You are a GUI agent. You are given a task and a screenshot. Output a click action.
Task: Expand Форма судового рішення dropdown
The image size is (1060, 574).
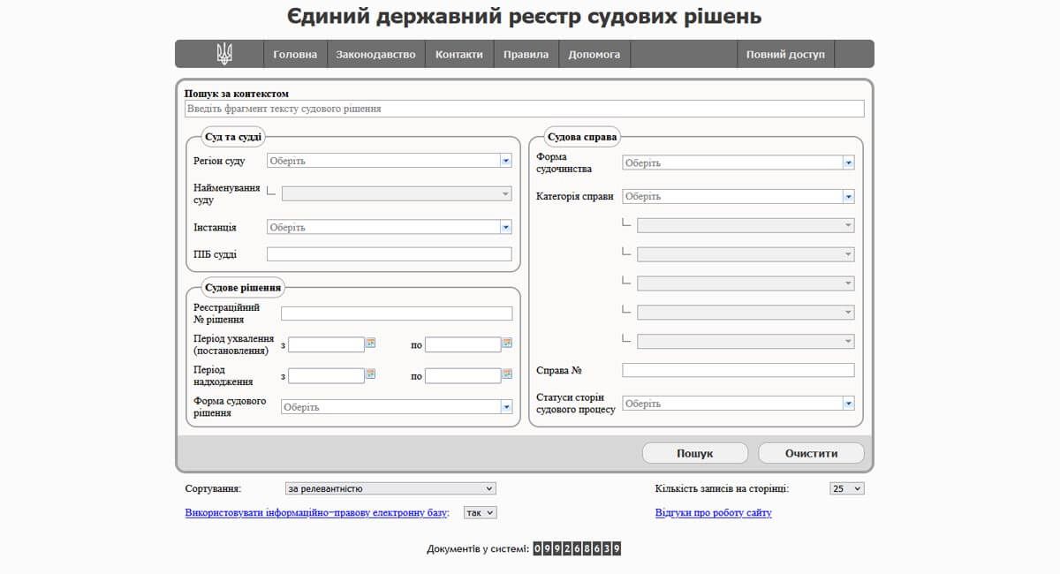(x=506, y=407)
